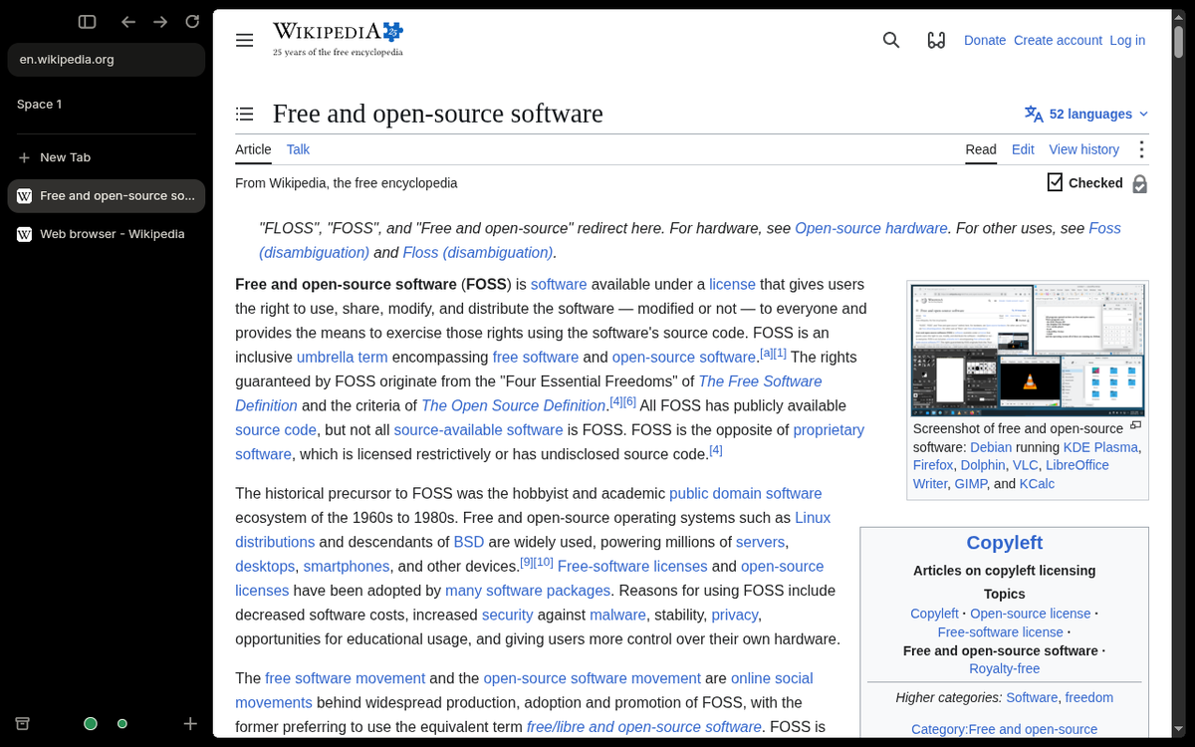Open the privacy link

[x=735, y=616]
